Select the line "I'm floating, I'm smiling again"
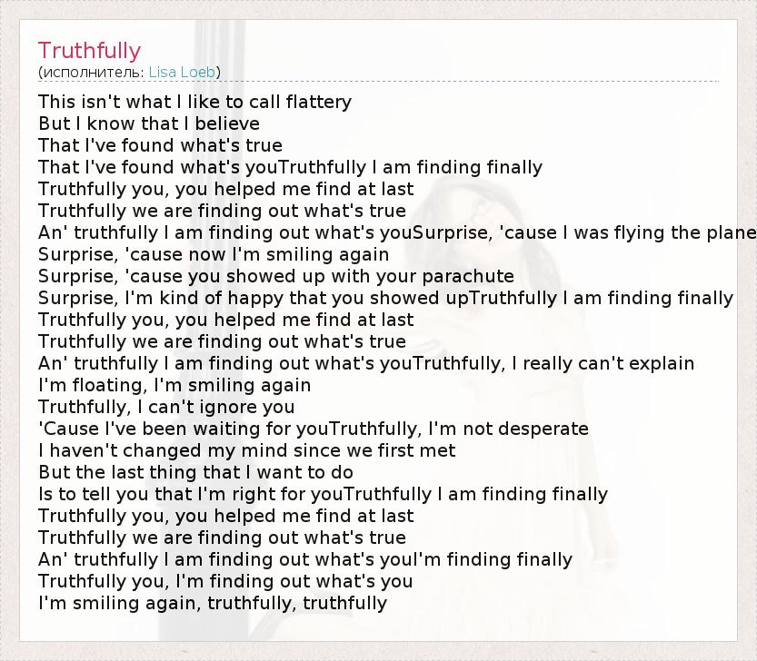 (x=174, y=385)
